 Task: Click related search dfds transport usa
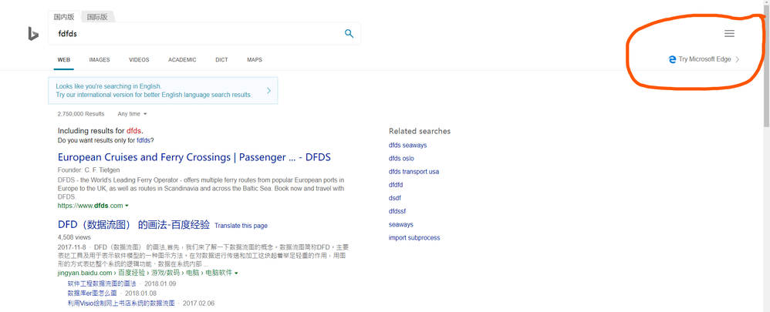pyautogui.click(x=414, y=172)
